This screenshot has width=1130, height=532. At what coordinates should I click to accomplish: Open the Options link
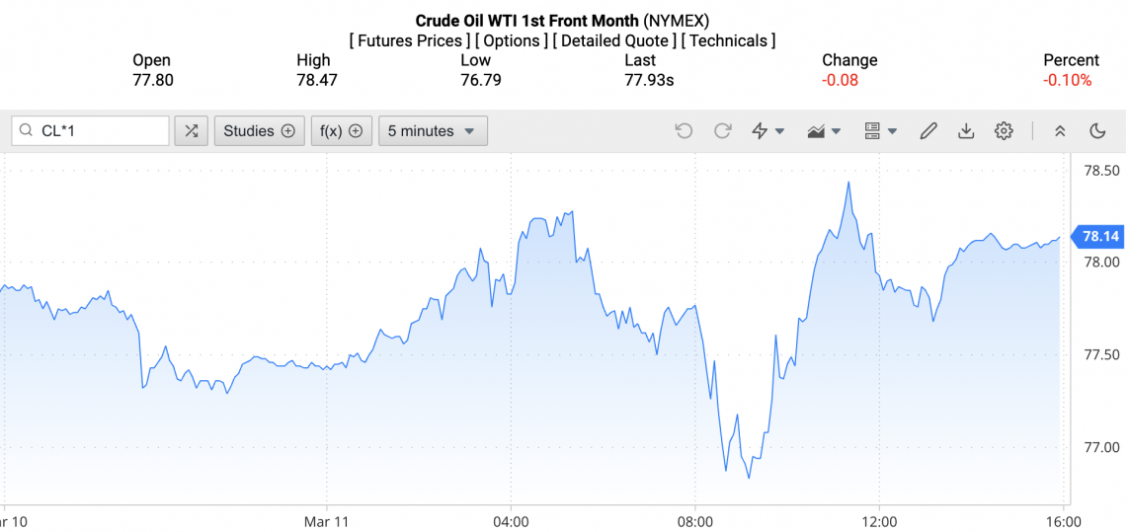click(511, 40)
